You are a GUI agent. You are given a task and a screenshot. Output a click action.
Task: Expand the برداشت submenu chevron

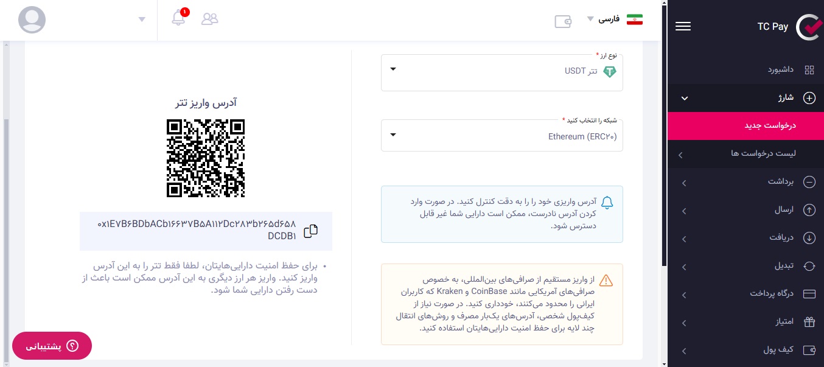click(x=684, y=183)
